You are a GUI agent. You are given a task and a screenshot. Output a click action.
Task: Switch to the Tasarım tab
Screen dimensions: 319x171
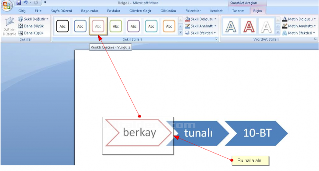point(238,11)
